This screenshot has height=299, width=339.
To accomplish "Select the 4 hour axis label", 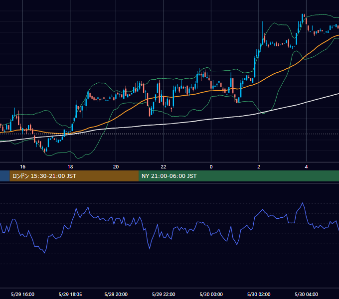I will 306,167.
